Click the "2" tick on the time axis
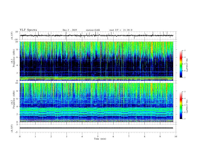Image resolution: width=198 pixels, height=153 pixels. coord(51,136)
